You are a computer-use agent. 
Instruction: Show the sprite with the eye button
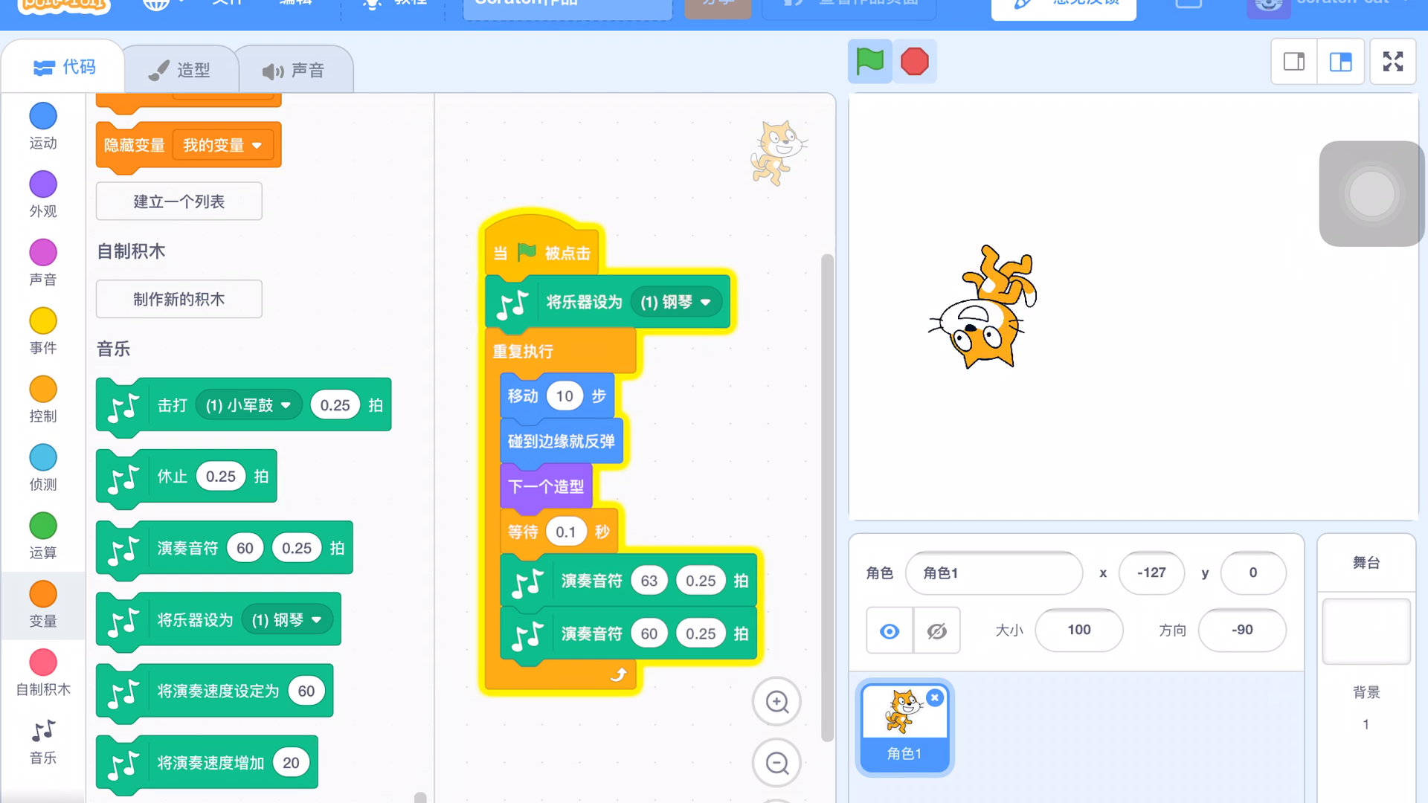[890, 631]
